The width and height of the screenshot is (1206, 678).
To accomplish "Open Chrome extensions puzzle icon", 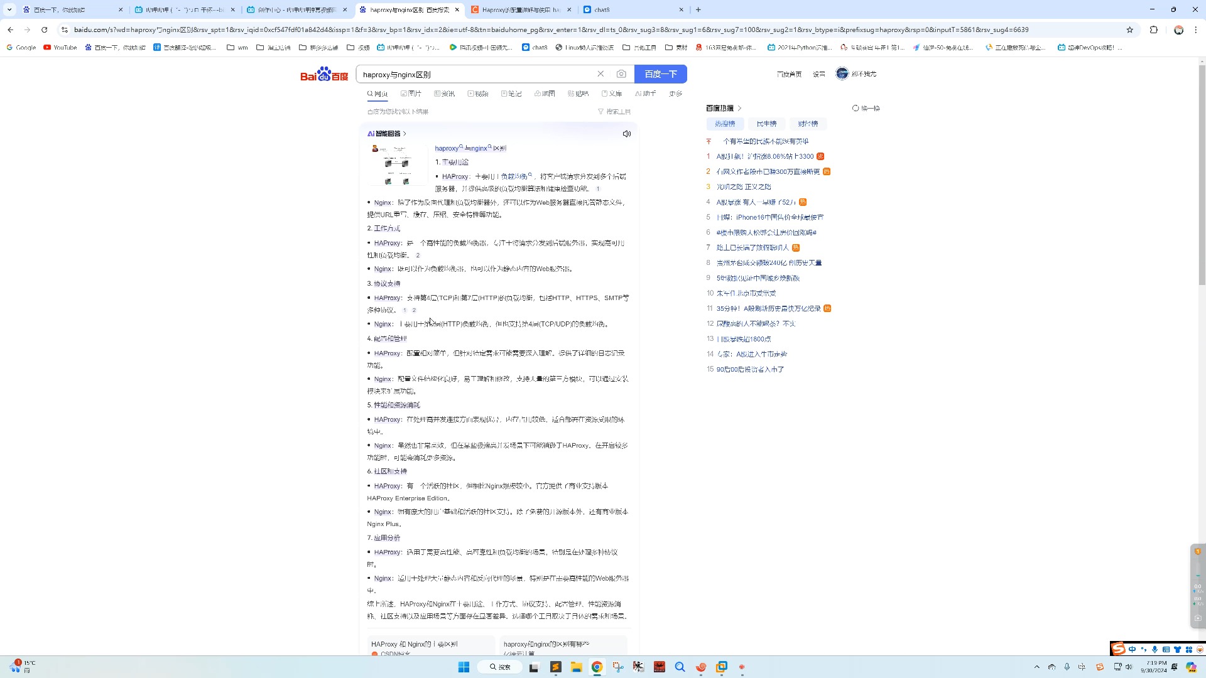I will [1153, 30].
